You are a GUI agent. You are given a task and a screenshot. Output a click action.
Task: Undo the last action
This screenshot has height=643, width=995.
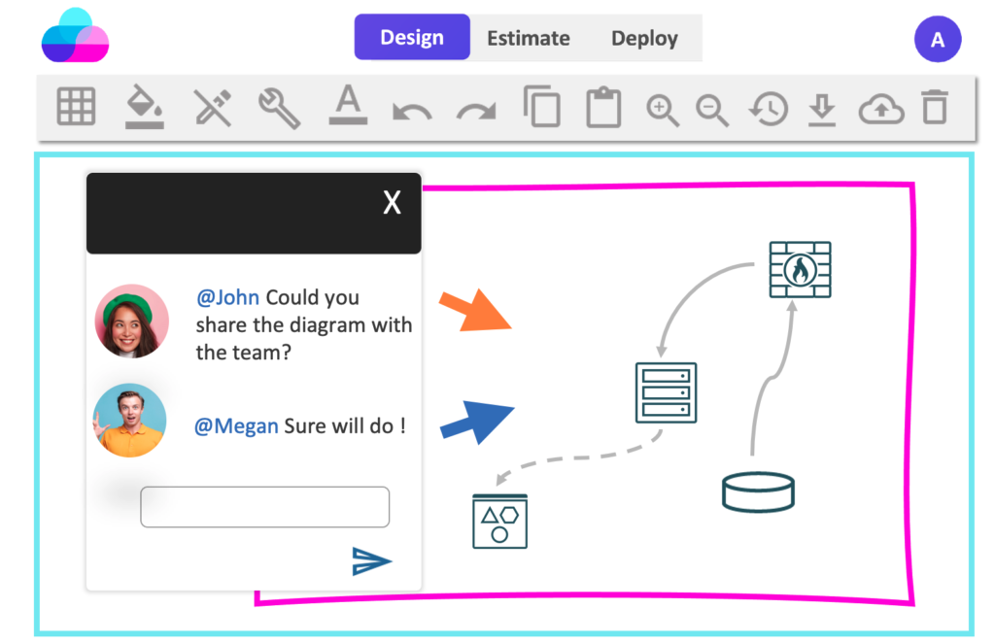(x=412, y=111)
